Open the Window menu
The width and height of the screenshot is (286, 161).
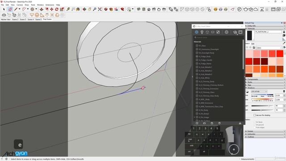click(40, 5)
